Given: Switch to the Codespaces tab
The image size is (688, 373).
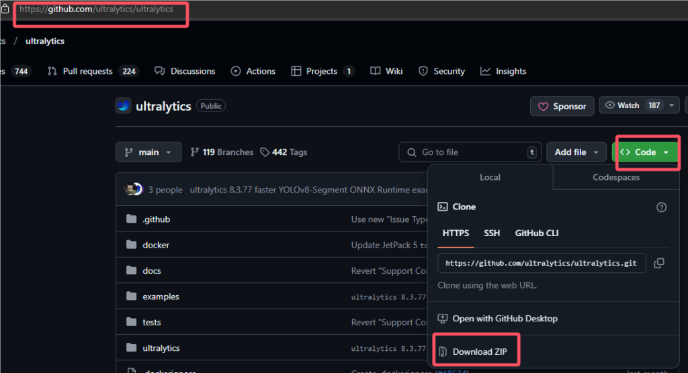Looking at the screenshot, I should [616, 177].
